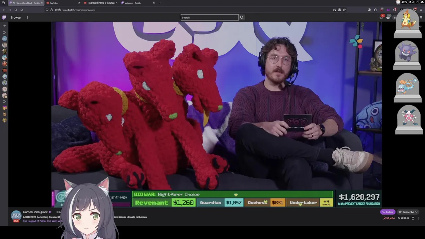Open the Twitch more options dots menu

pyautogui.click(x=27, y=18)
